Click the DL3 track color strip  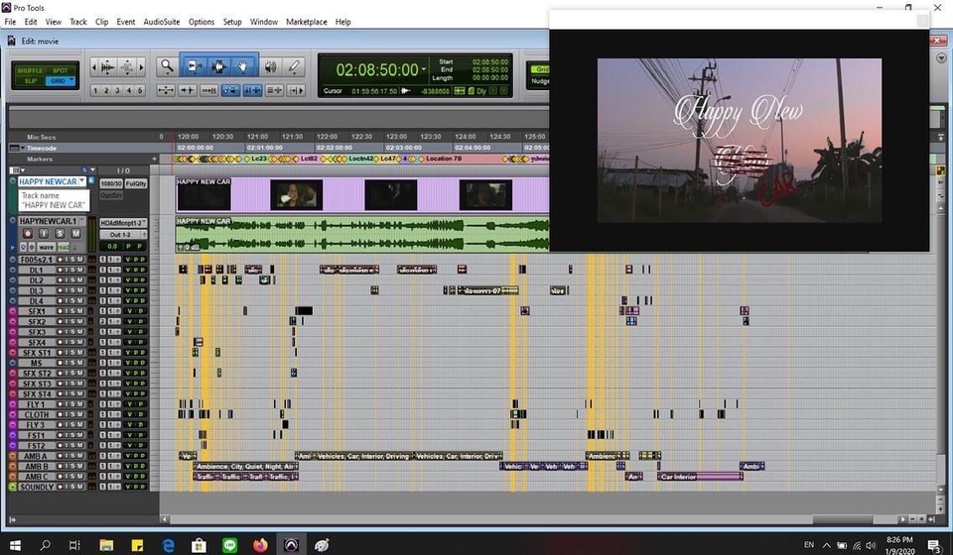13,290
